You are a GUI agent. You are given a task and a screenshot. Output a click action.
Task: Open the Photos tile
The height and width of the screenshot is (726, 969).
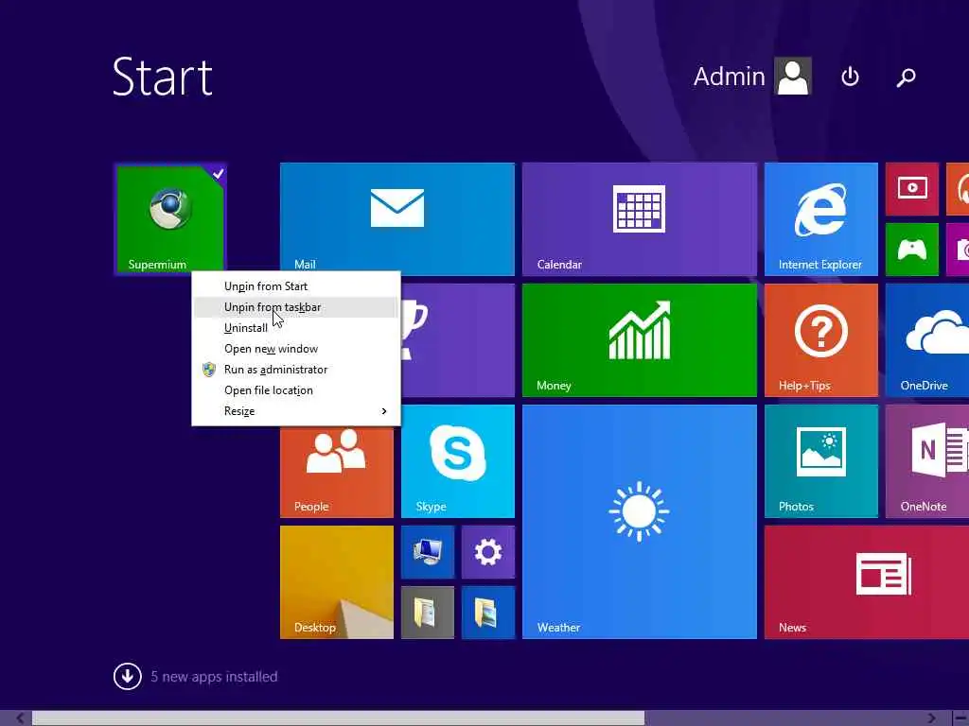click(820, 460)
